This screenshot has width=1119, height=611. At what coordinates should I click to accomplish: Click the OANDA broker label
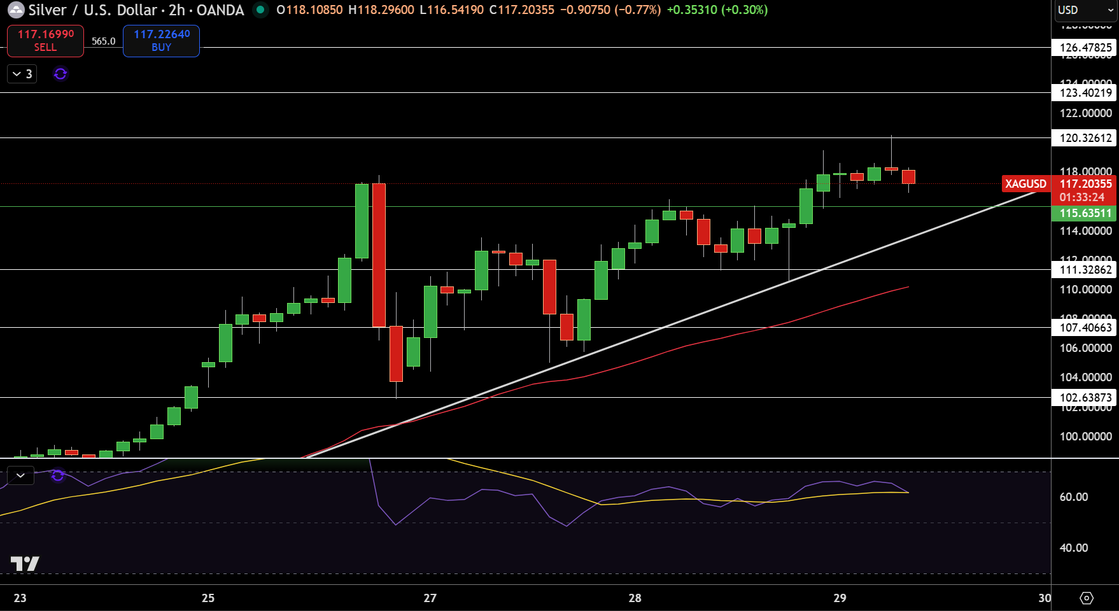tap(220, 10)
